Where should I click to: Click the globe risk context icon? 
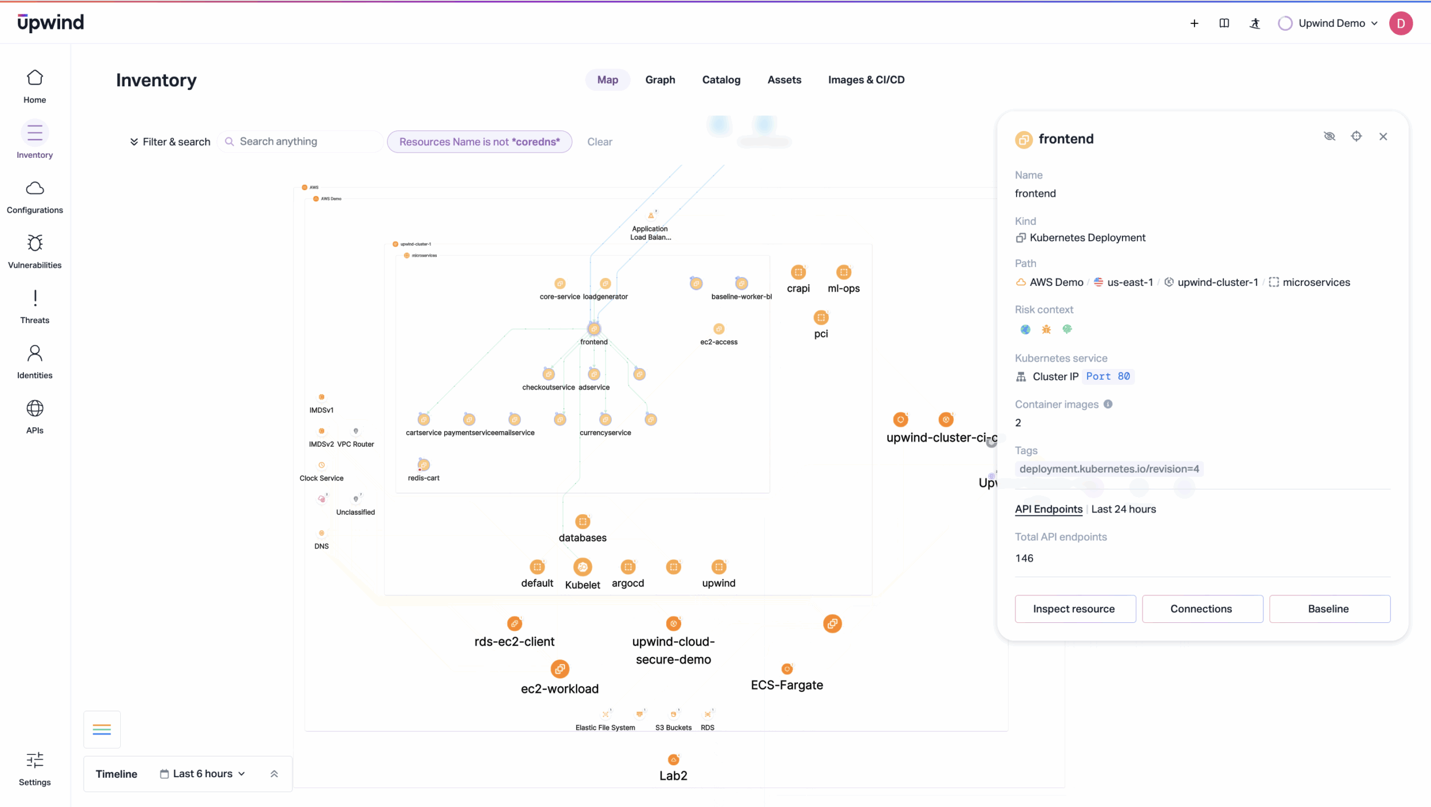(1025, 329)
